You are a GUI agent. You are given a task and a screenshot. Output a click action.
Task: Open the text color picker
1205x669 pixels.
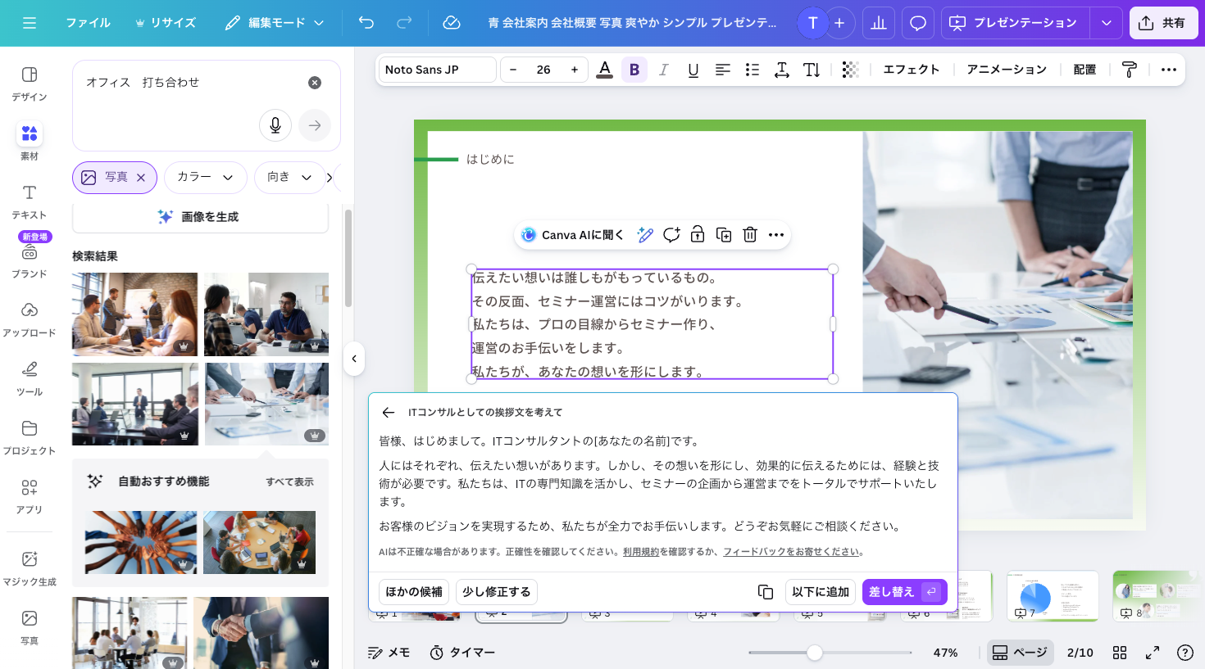tap(604, 70)
